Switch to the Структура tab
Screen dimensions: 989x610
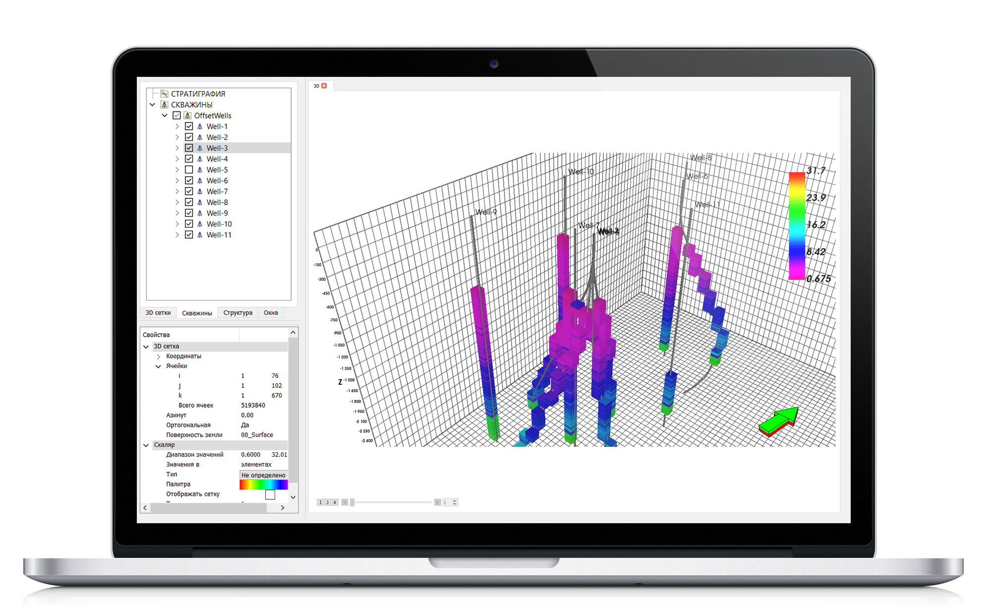(x=238, y=313)
